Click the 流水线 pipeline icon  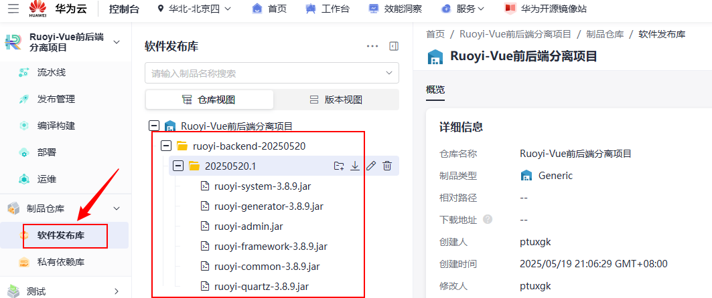tap(24, 72)
